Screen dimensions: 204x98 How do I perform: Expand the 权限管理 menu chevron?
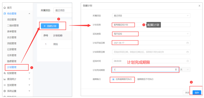29,73
